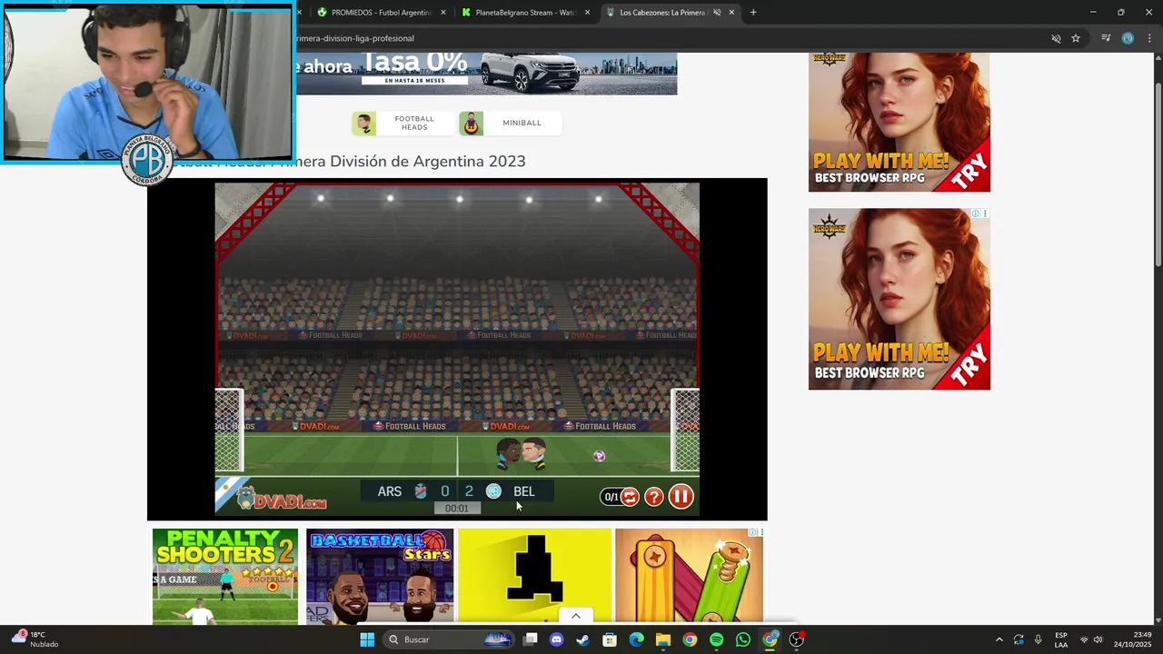Open the media controls icon in toolbar
This screenshot has height=654, width=1163.
pyautogui.click(x=1106, y=38)
